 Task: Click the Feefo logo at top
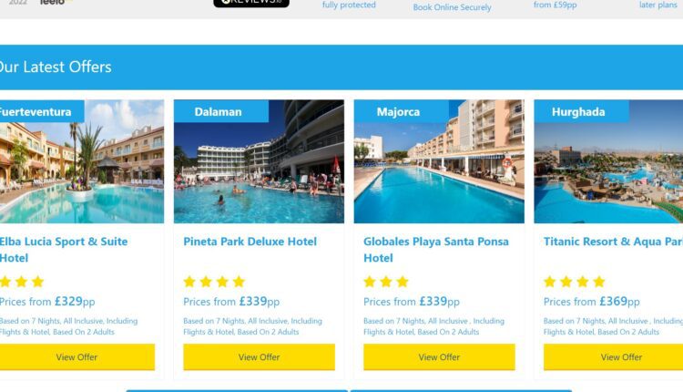pos(52,2)
